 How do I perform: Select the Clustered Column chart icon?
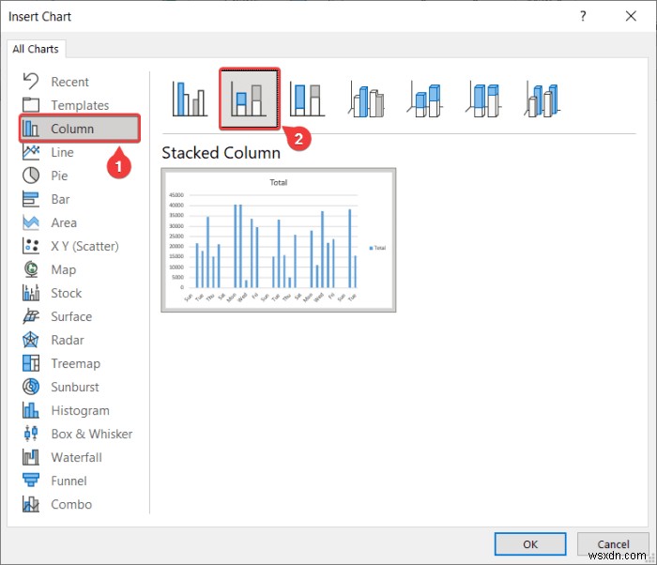[190, 99]
